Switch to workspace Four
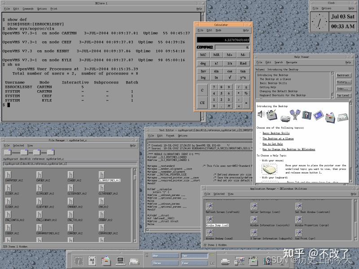Screen dimensions: 359x269 point(194,263)
